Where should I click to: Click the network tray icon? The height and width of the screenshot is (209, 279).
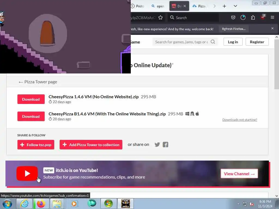point(245,204)
